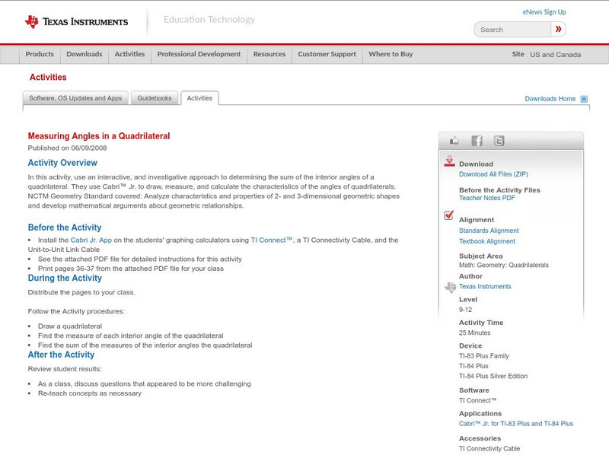Click the Draw a quadrilateral bullet
Viewport: 609px width, 455px height.
[x=70, y=326]
